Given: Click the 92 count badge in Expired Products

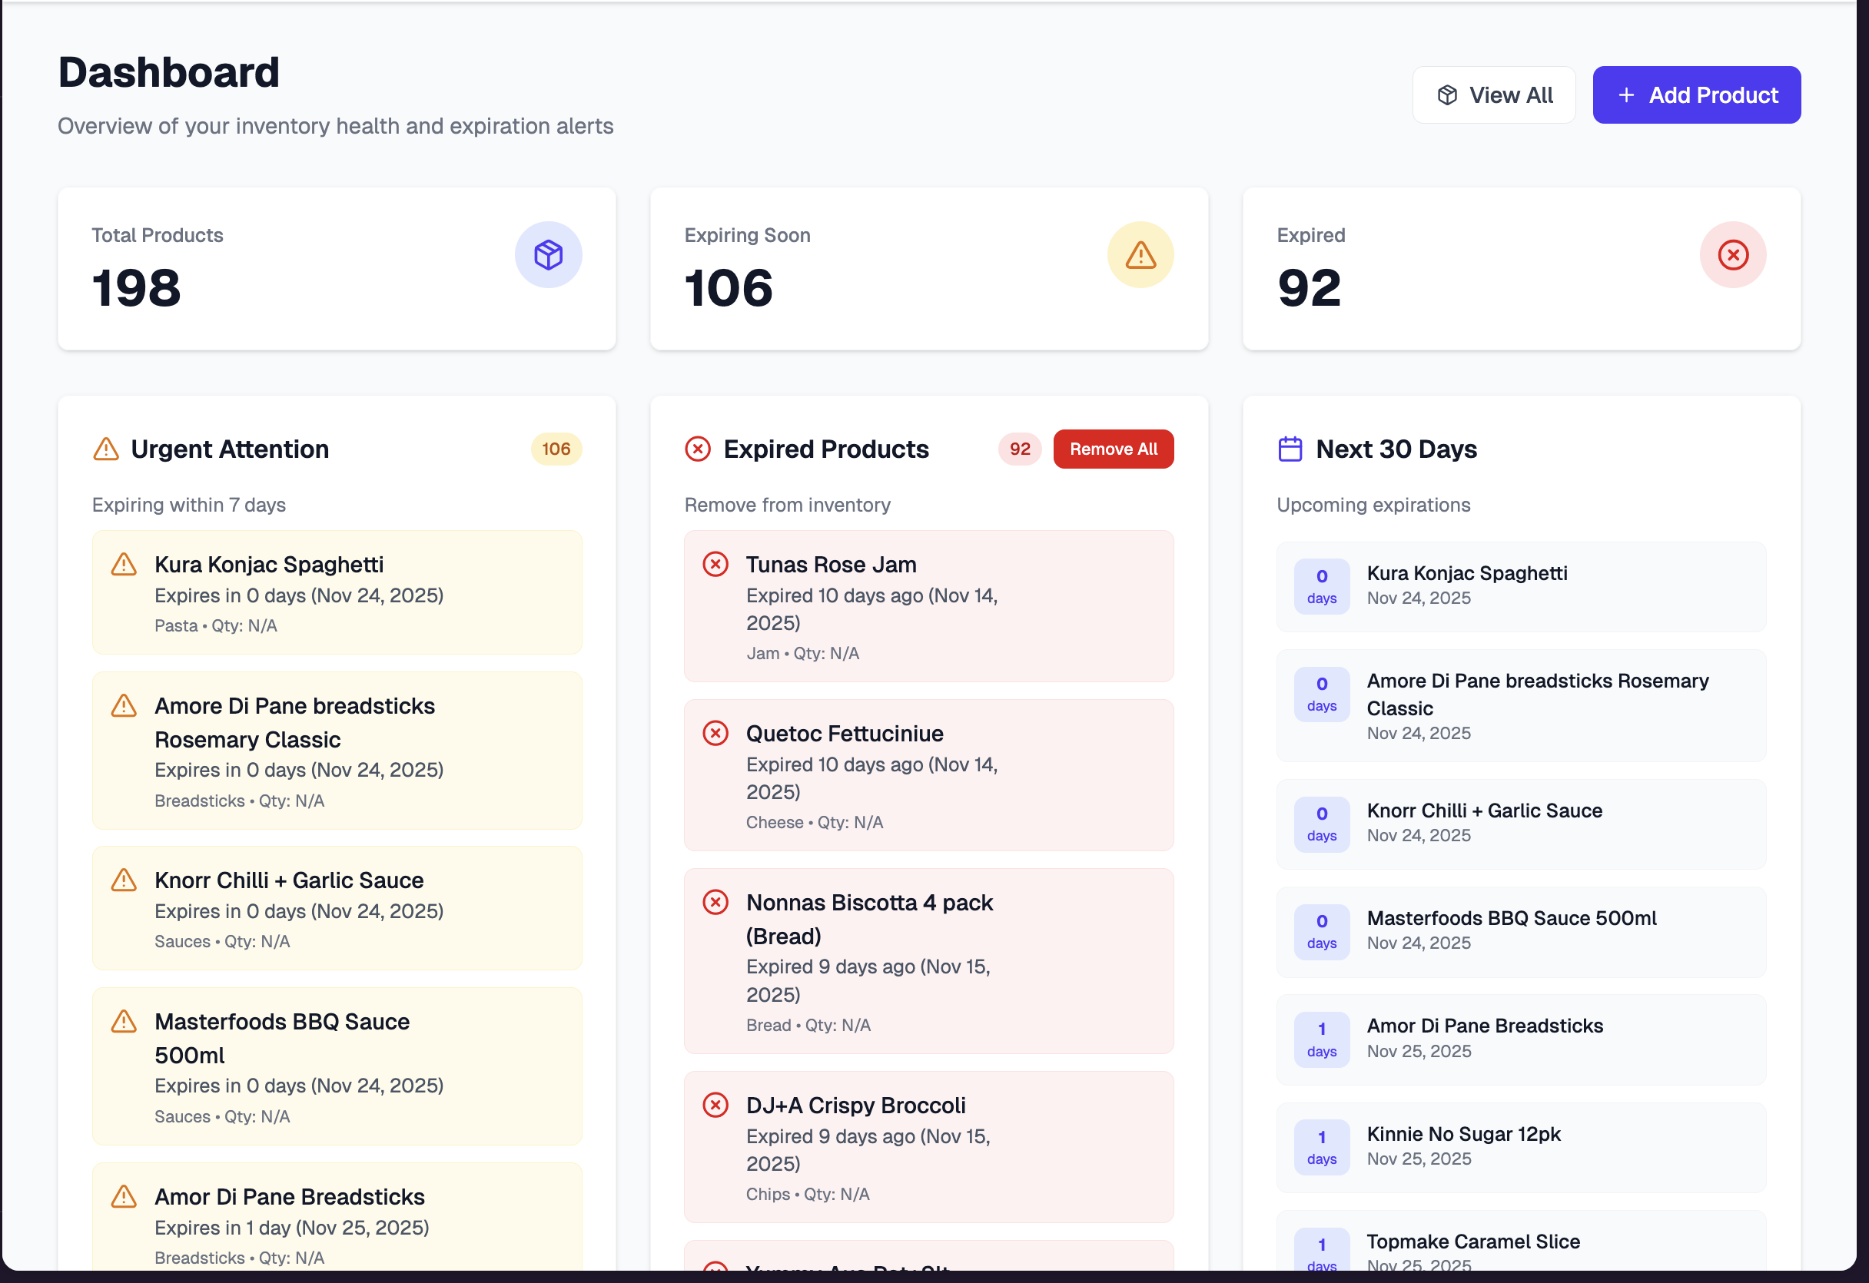Looking at the screenshot, I should 1020,449.
